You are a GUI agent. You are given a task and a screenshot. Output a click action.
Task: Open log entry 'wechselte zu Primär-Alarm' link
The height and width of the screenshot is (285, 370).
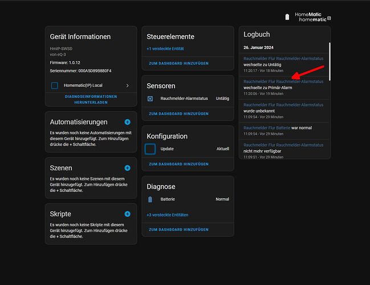point(283,82)
